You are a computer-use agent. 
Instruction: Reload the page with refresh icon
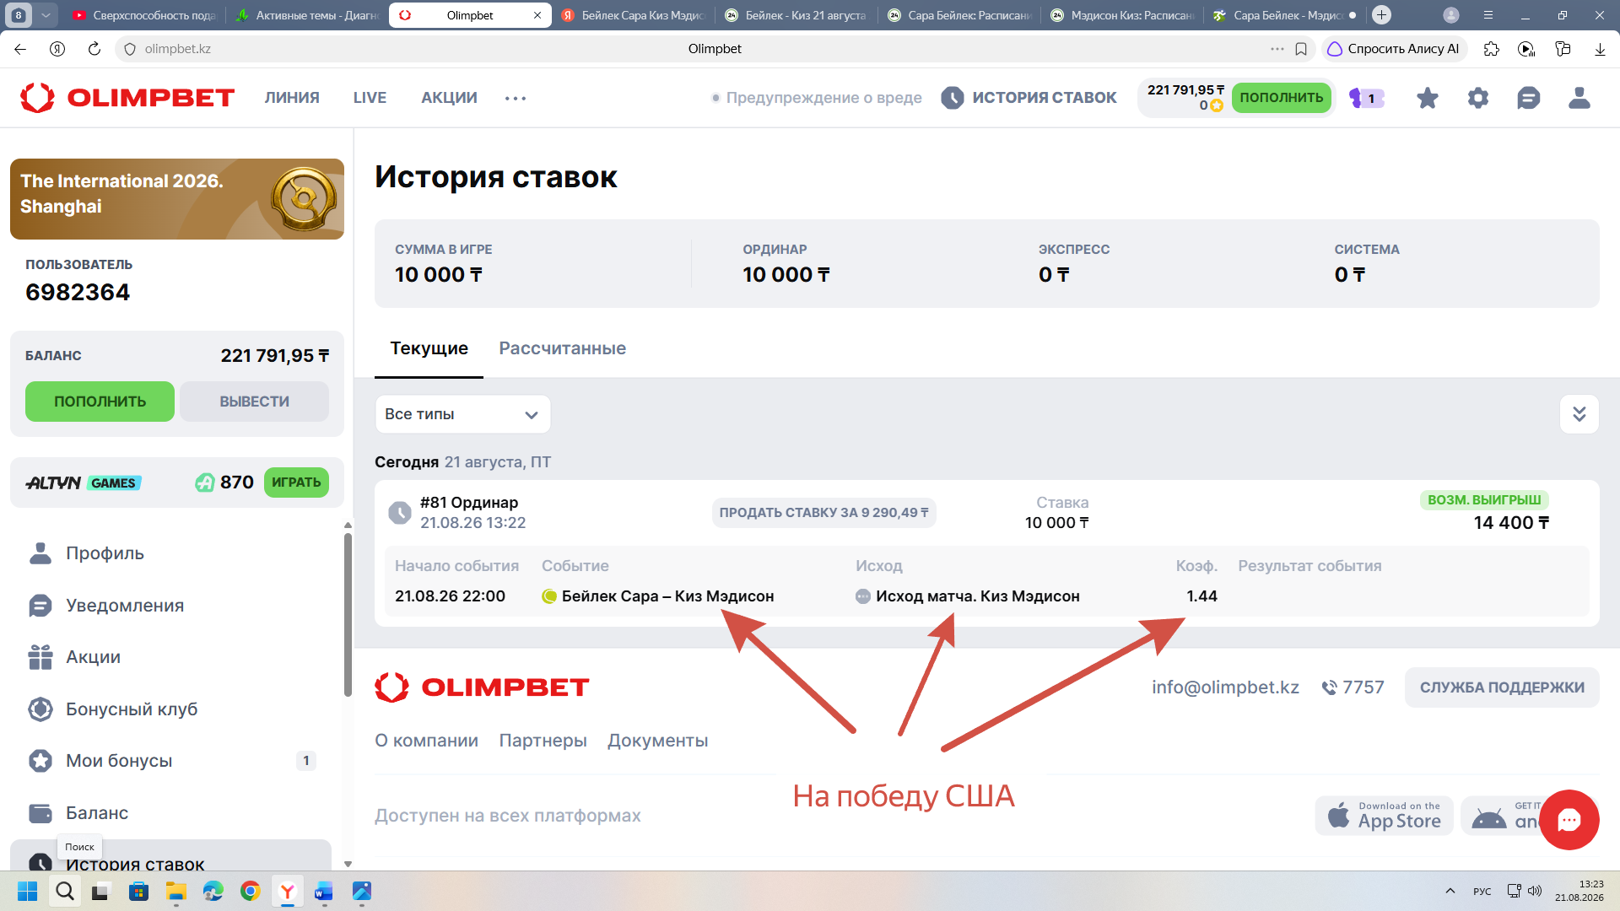(x=94, y=49)
